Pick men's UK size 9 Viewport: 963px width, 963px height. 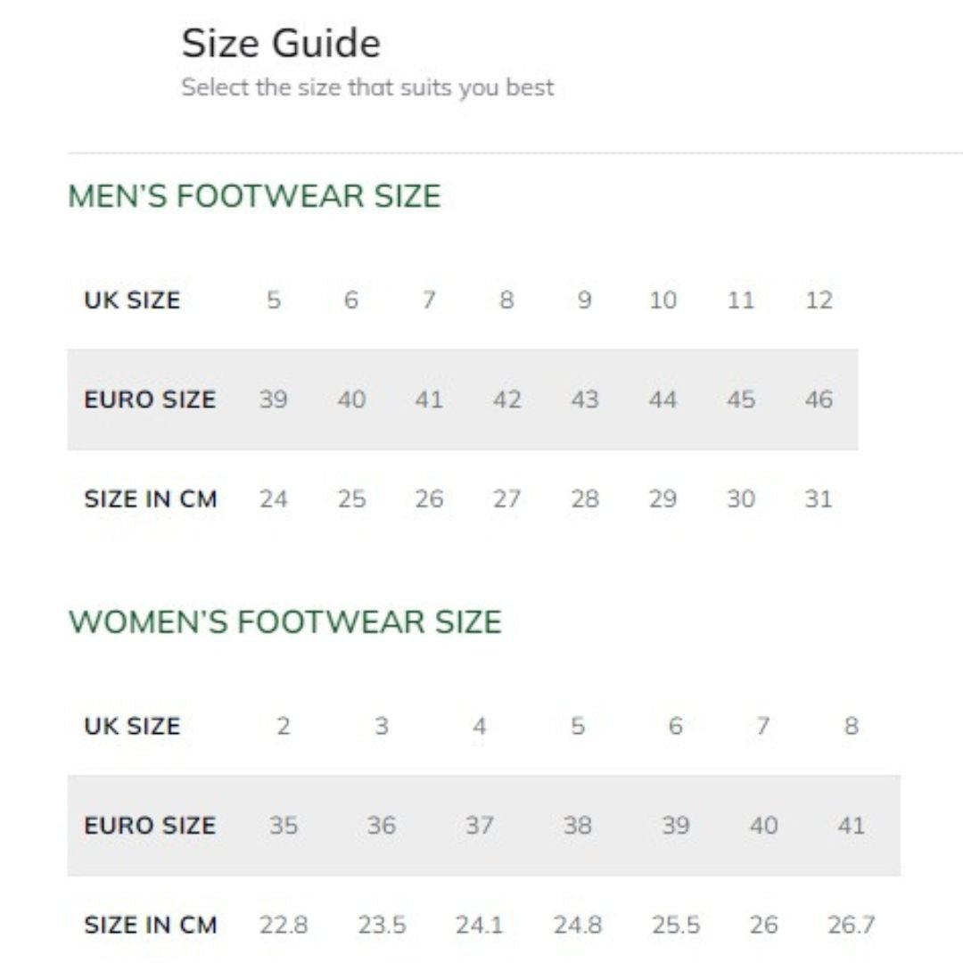coord(585,300)
